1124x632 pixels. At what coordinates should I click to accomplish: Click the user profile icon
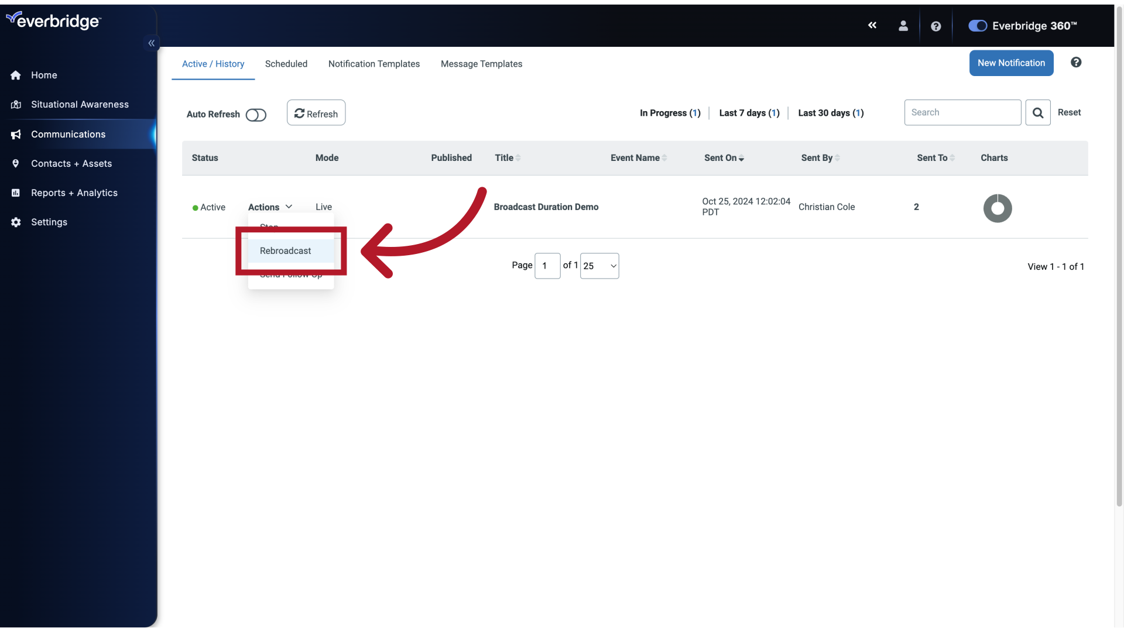903,26
